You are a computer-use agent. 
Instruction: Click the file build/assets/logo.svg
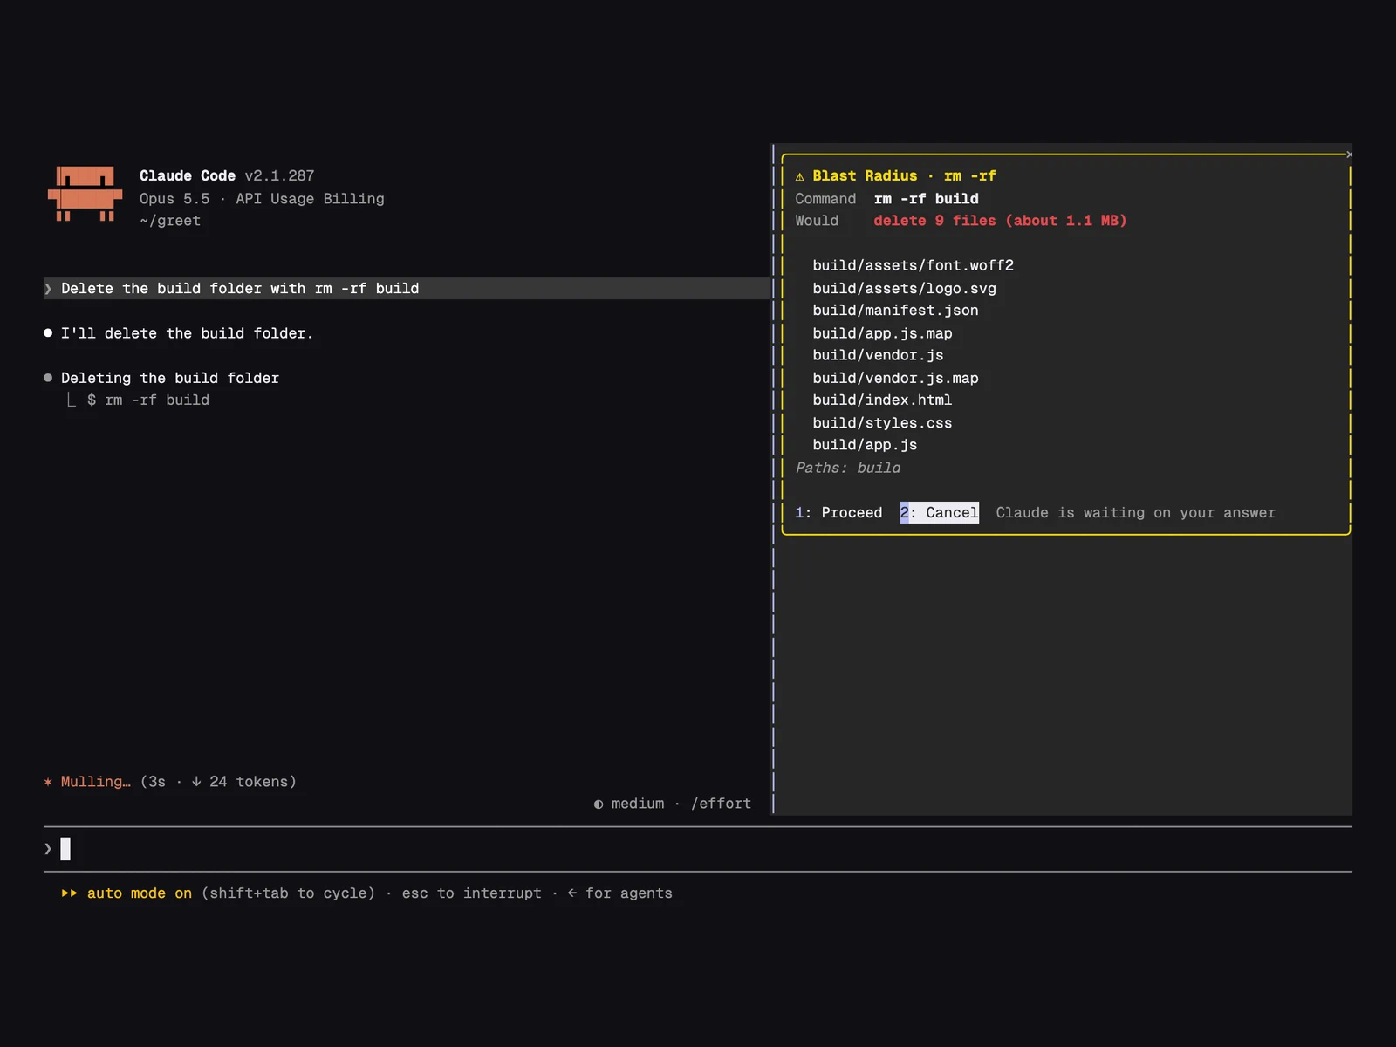904,289
